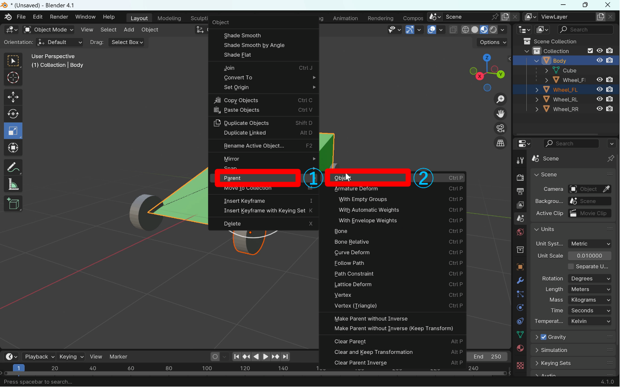Expand Wheel_RL in the outliner
Viewport: 620px width, 387px height.
[x=537, y=99]
